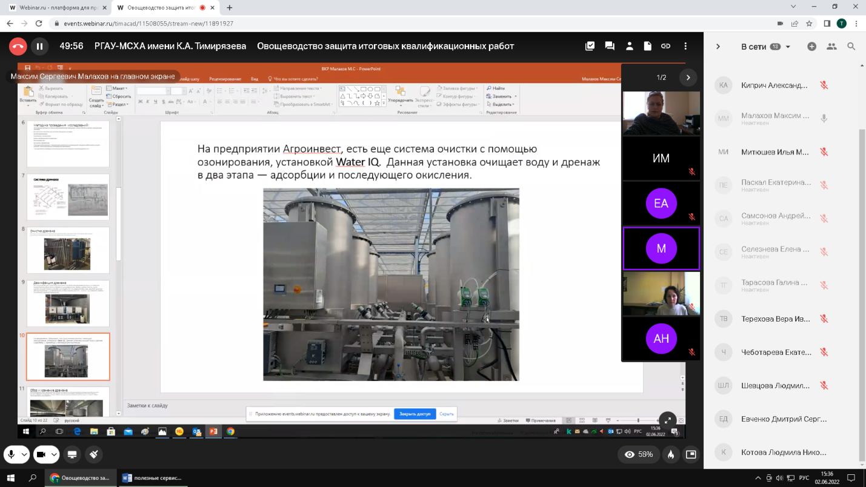This screenshot has height=487, width=866.
Task: Toggle microphone of Митюшев Илья in list
Action: (824, 152)
